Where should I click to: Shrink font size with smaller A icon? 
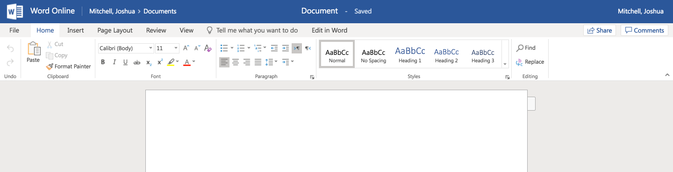(197, 48)
